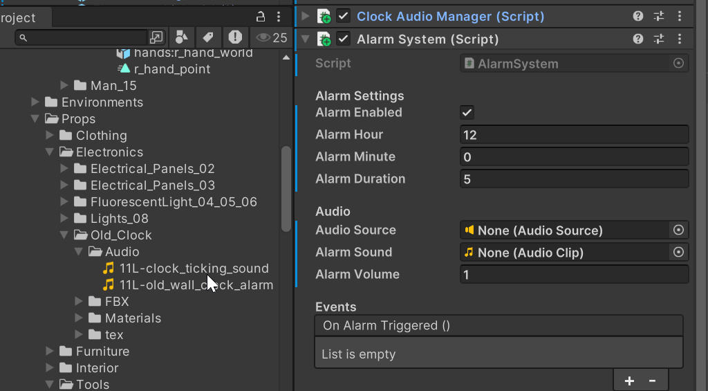Click the Alarm Volume input field

point(574,274)
